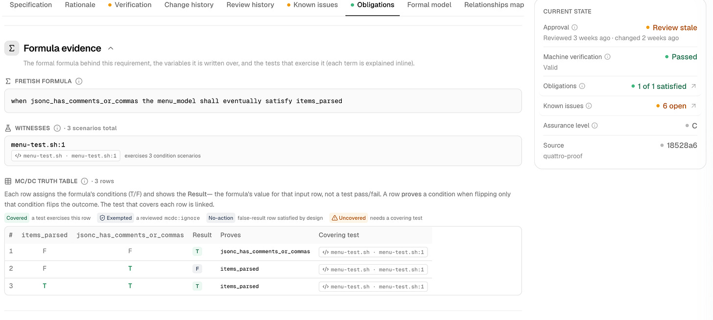
Task: Click the Uncovered legend badge
Action: click(x=348, y=218)
